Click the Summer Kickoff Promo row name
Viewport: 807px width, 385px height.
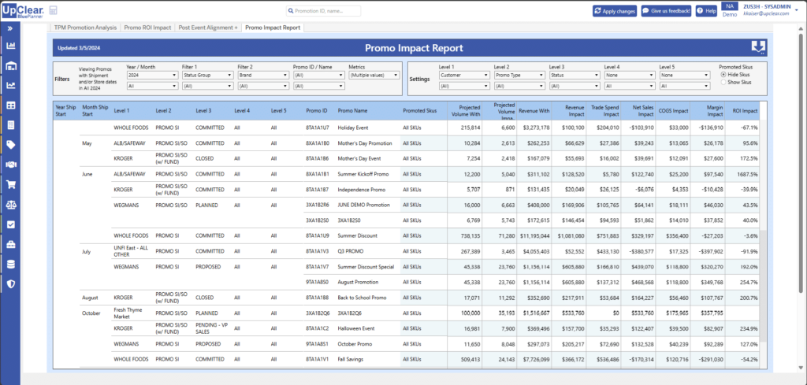(363, 174)
